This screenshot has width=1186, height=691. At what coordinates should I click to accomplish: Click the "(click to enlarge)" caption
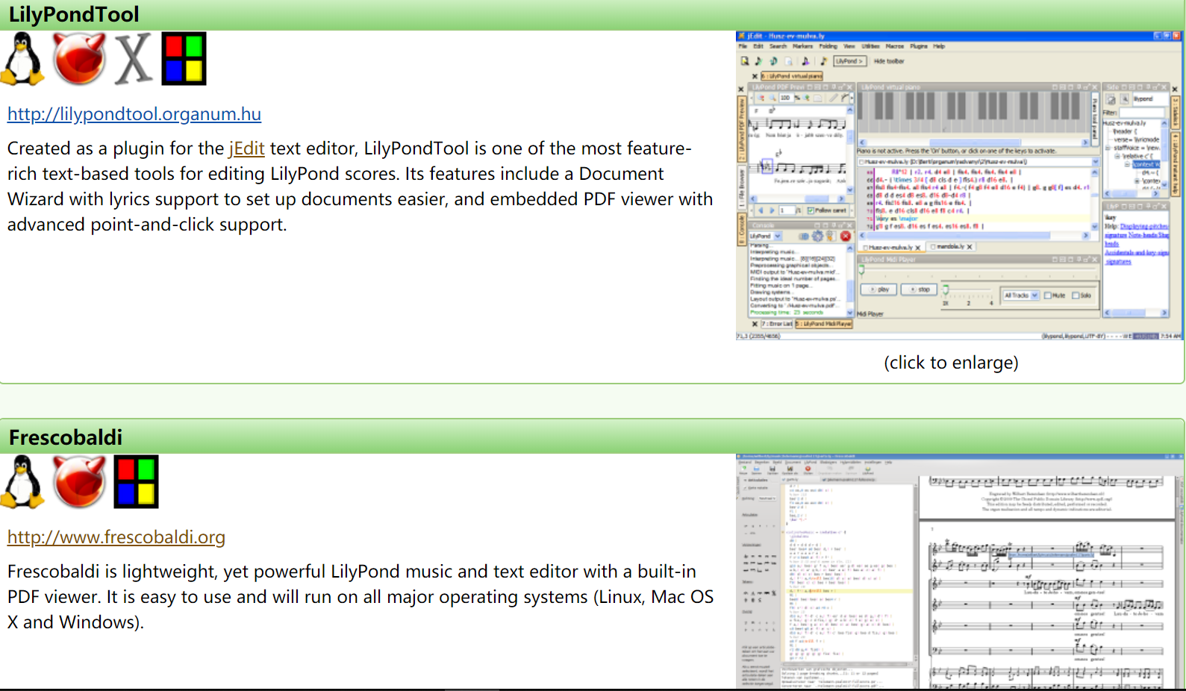point(951,363)
